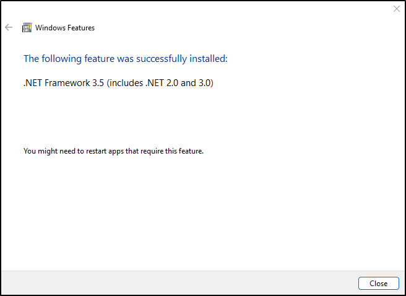
Task: Go back using the left arrow
Action: [x=9, y=27]
